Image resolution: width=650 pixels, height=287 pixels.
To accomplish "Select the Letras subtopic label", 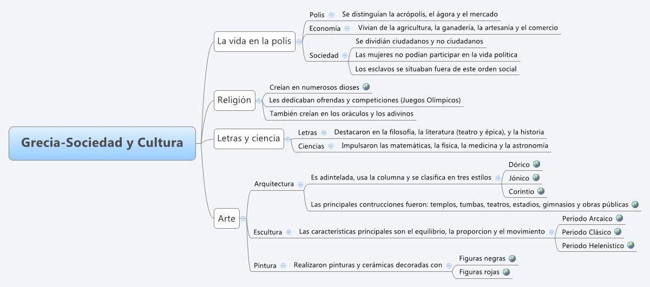I will [308, 132].
